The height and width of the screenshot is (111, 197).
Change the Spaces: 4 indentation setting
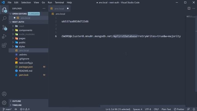point(138,109)
